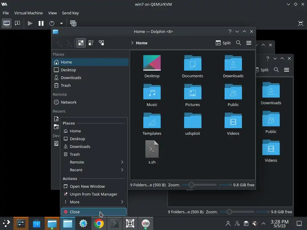Open shutdown options dropdown arrow

61,23
